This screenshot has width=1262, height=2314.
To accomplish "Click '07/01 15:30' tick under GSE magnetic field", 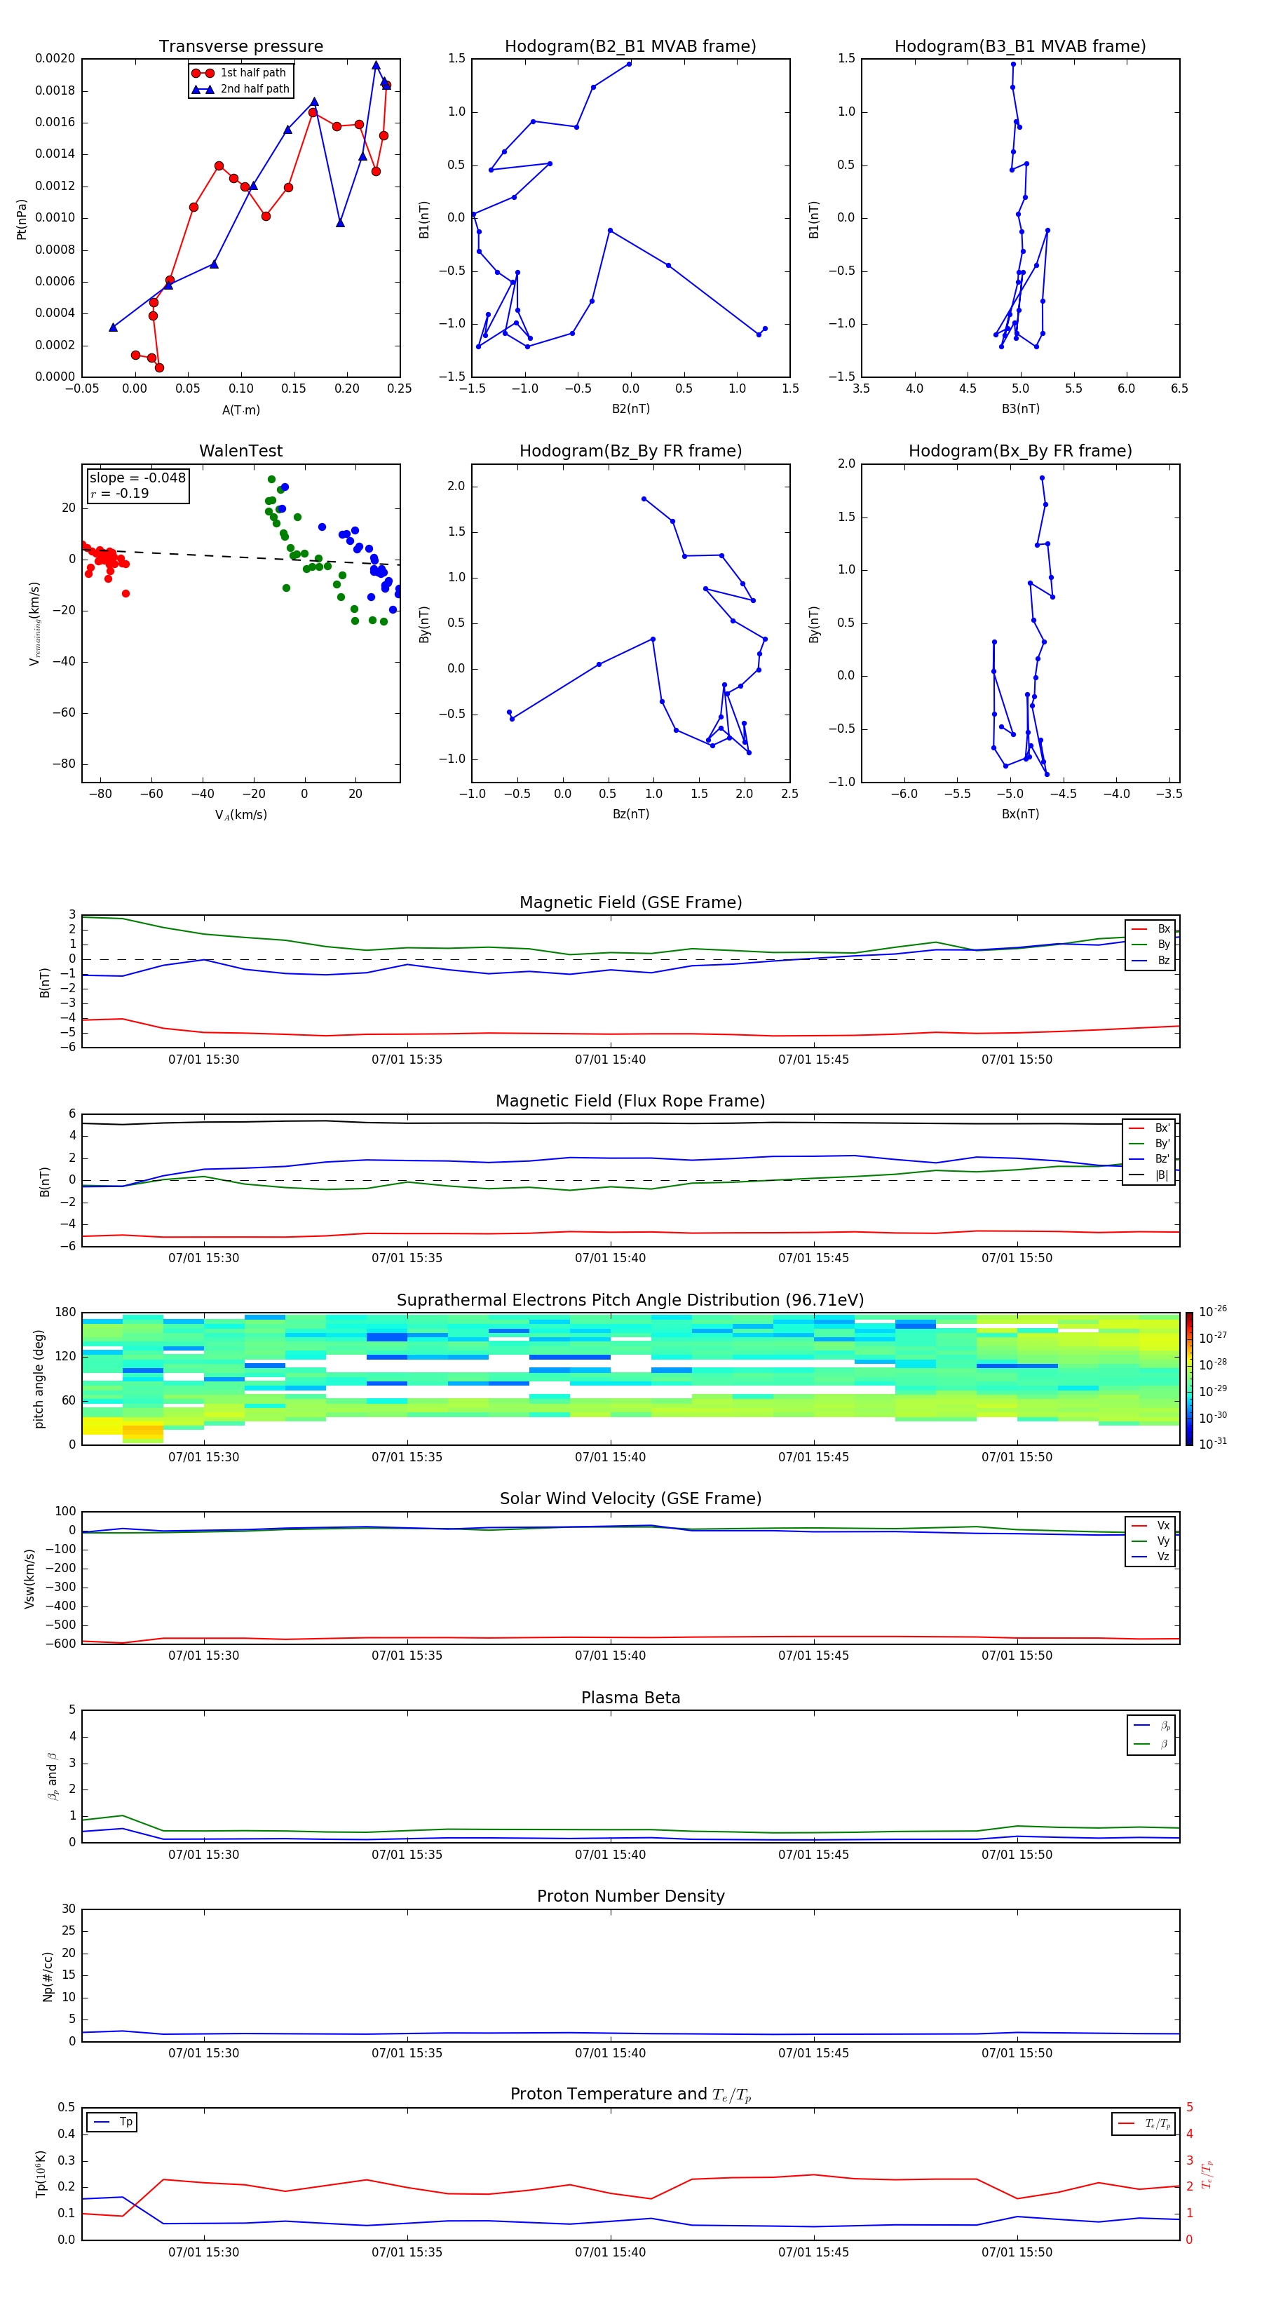I will pos(204,1060).
